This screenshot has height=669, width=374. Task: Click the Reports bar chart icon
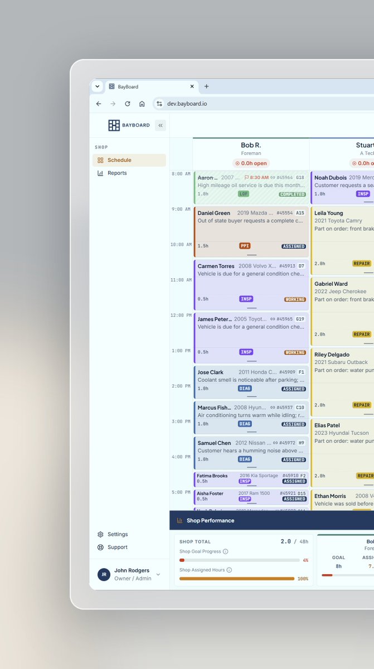(x=100, y=173)
